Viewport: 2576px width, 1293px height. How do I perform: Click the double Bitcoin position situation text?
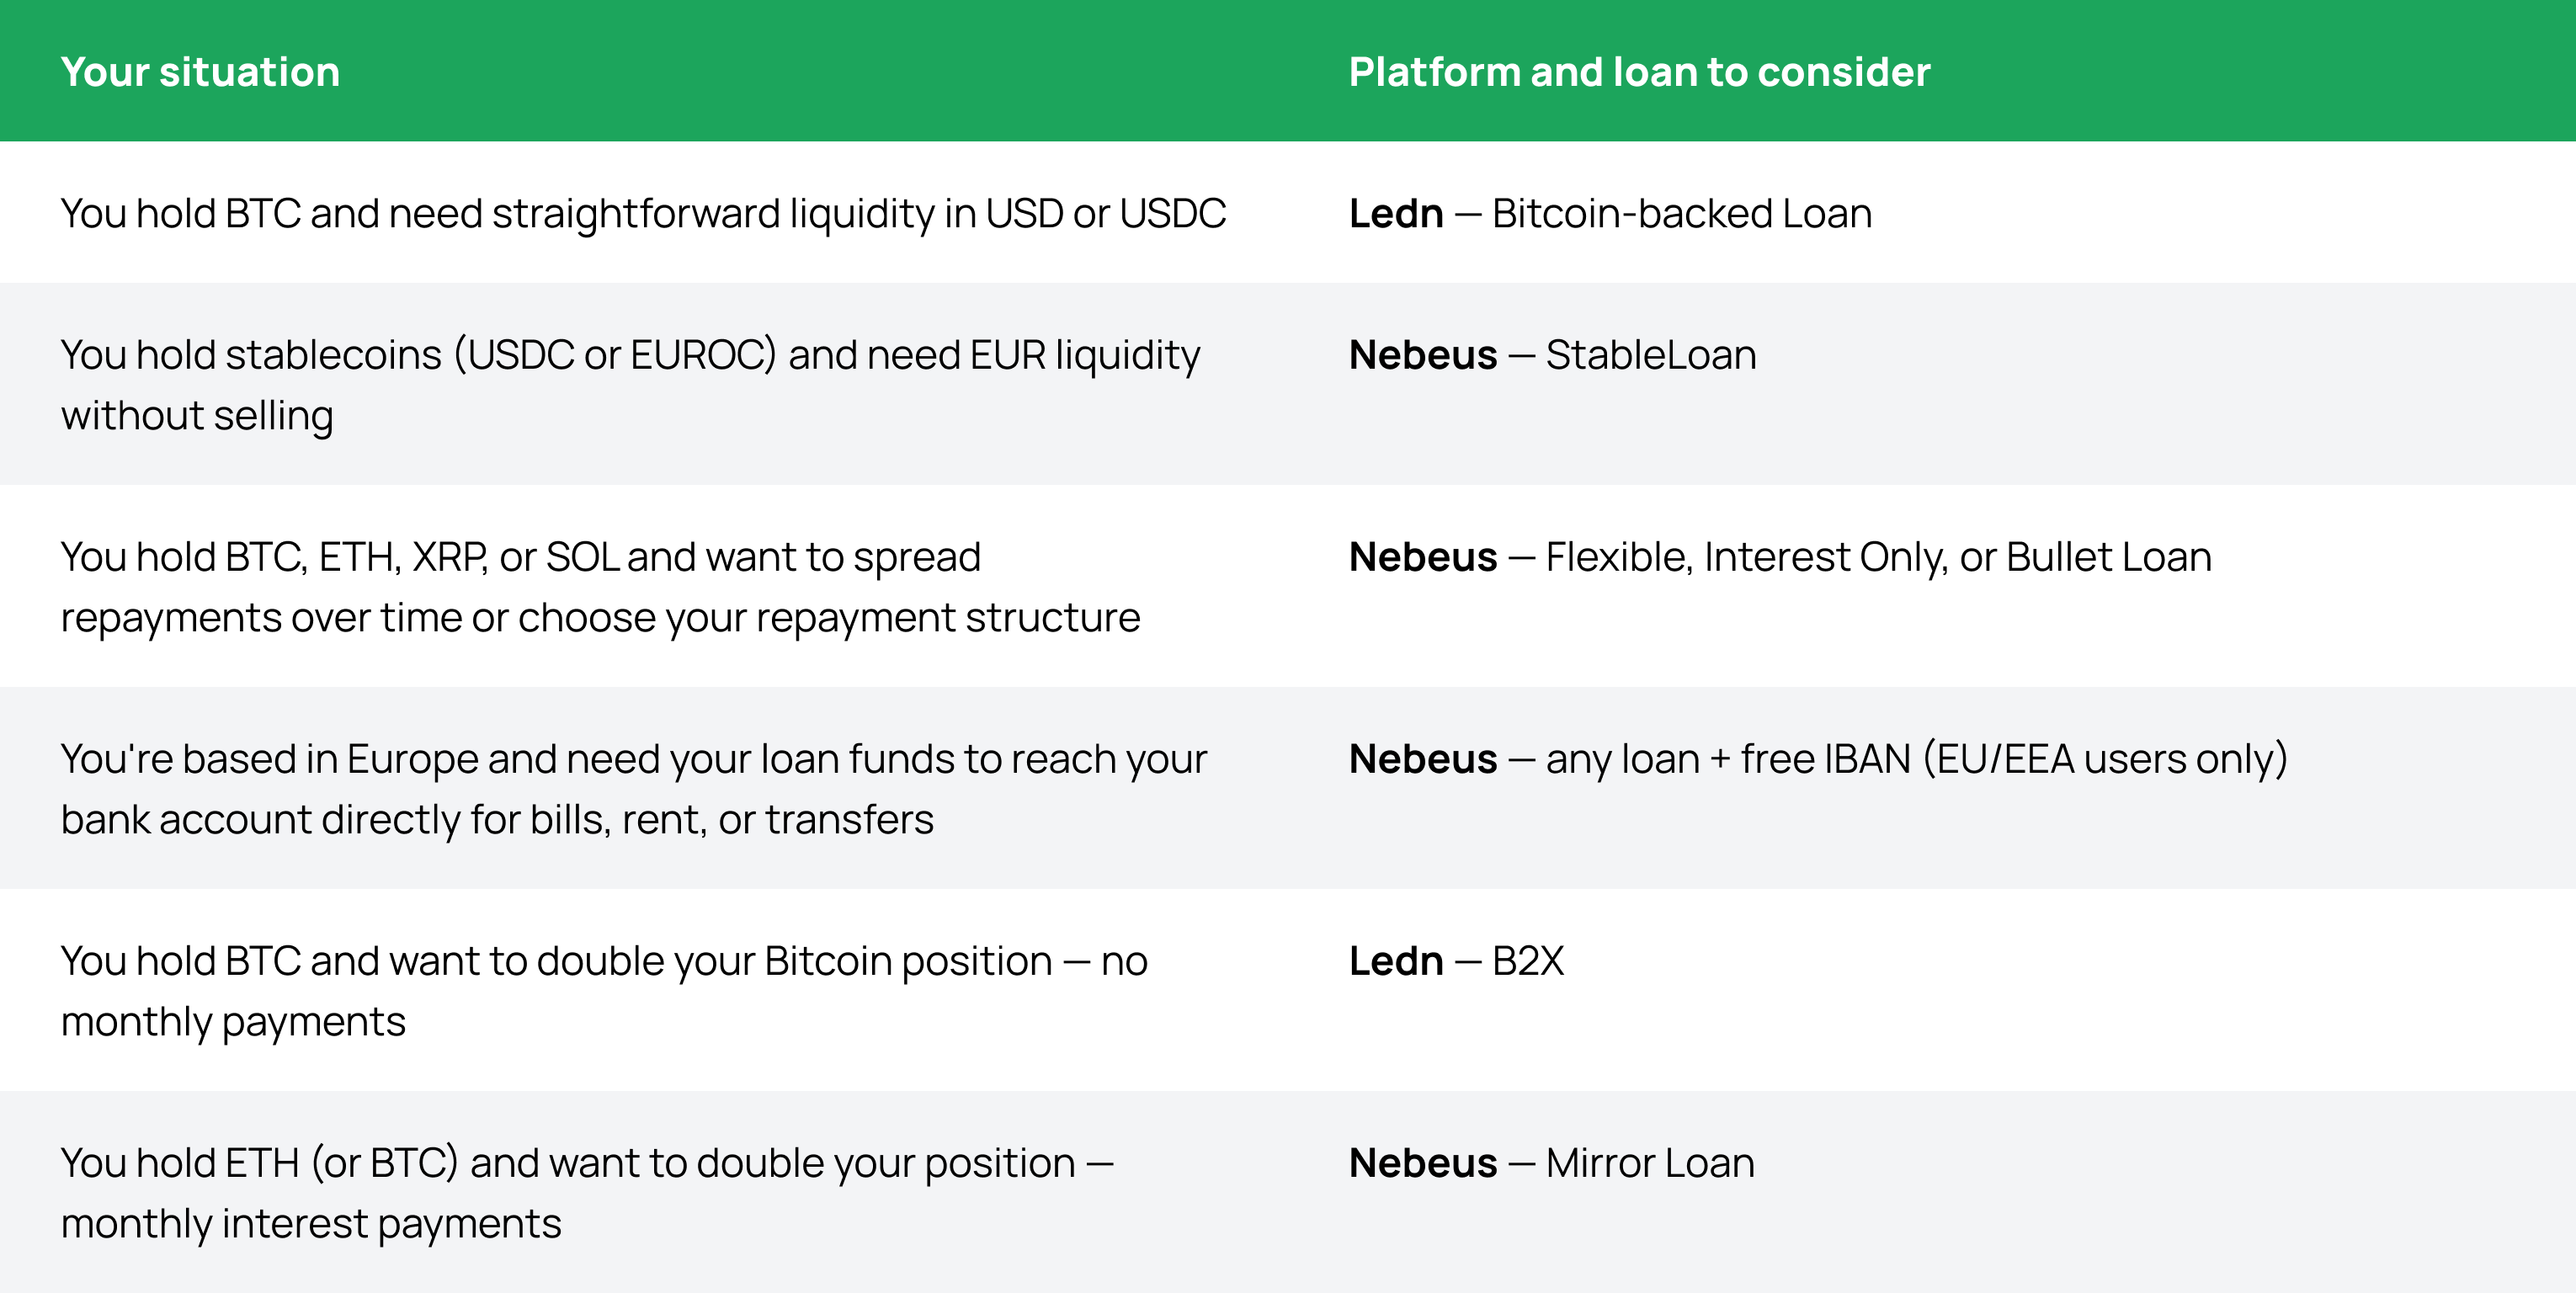[x=604, y=991]
